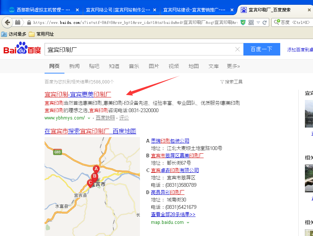Close the 宜宾印刷厂_百度搜索 tab
The image size is (313, 236).
tap(309, 10)
